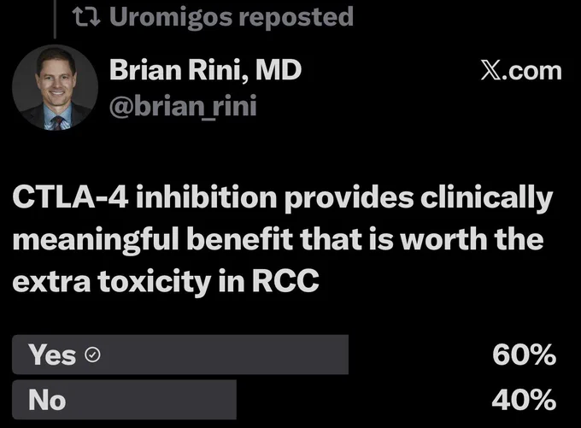Click the No option text

(x=47, y=400)
